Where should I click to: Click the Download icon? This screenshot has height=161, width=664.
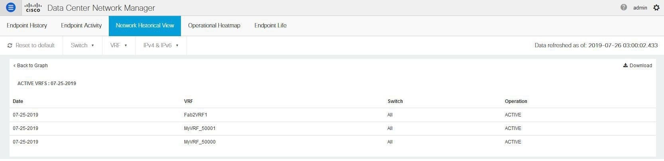point(626,66)
